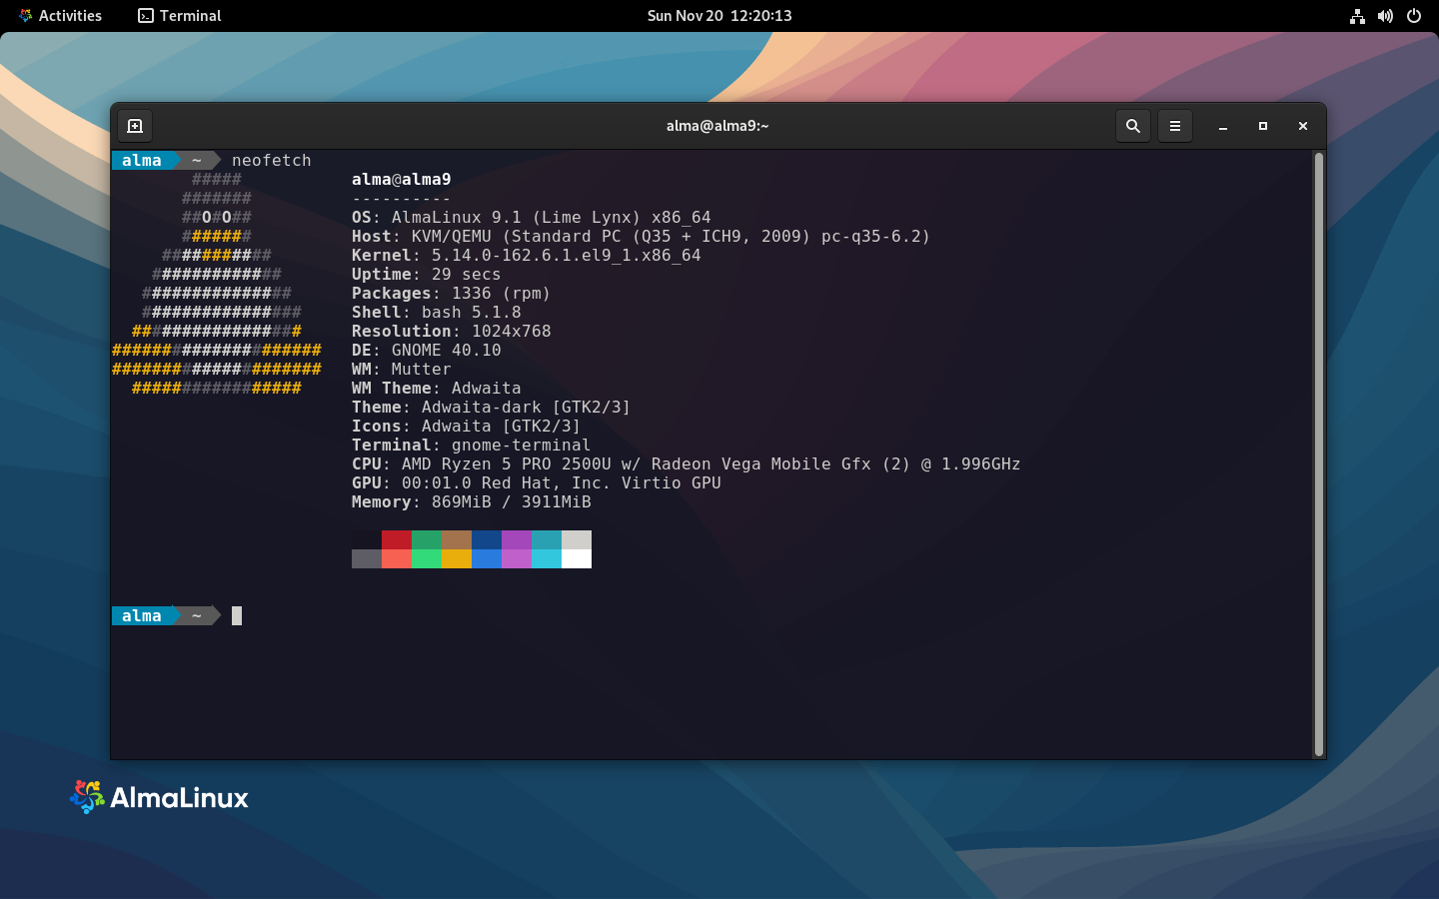Open the clock and calendar panel
The width and height of the screenshot is (1439, 899).
[719, 16]
